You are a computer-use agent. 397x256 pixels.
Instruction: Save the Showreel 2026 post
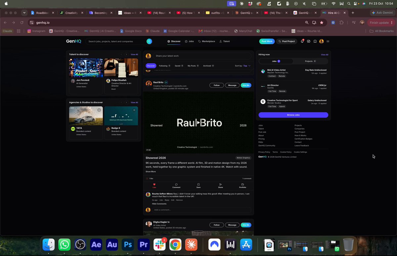click(x=198, y=186)
